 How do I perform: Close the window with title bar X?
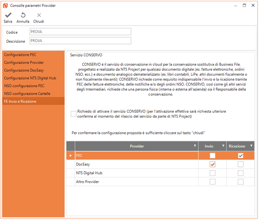253,6
